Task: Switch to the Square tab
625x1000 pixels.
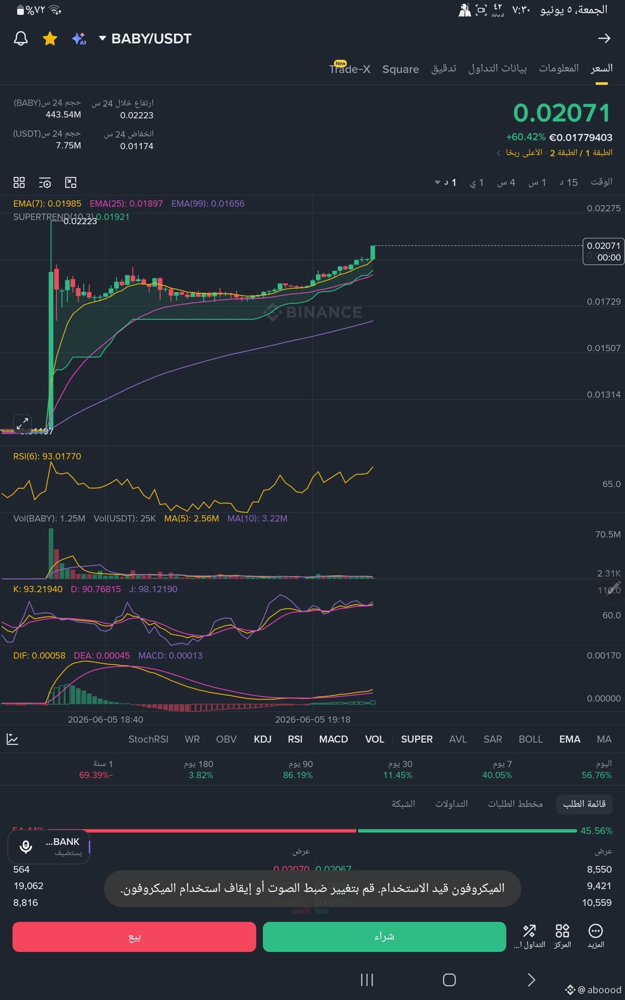Action: pos(400,69)
